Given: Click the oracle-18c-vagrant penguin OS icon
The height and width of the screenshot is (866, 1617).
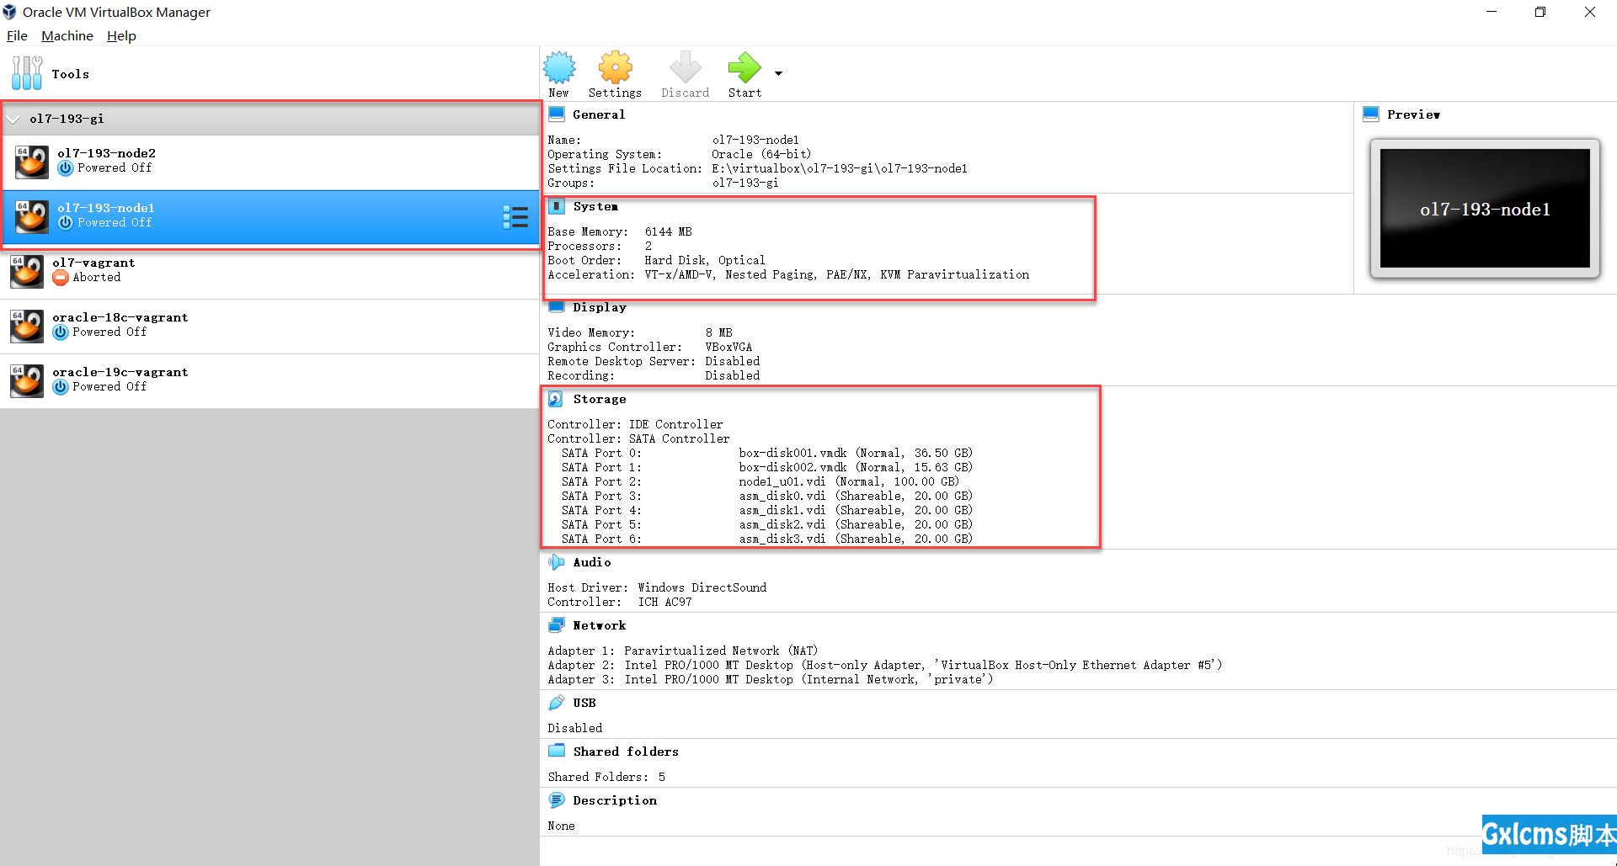Looking at the screenshot, I should click(x=27, y=326).
